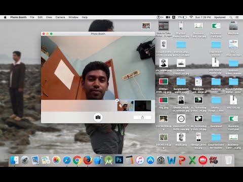Launch Excel from the Dock
The width and height of the screenshot is (243, 182).
192,160
